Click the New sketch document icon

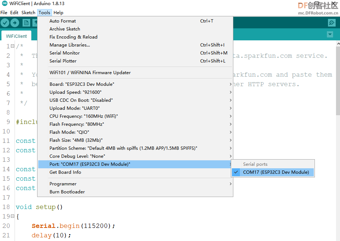[x=26, y=23]
